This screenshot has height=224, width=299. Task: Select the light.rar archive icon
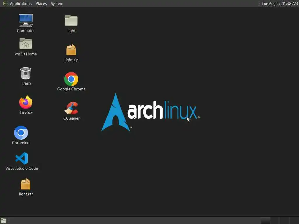26,184
